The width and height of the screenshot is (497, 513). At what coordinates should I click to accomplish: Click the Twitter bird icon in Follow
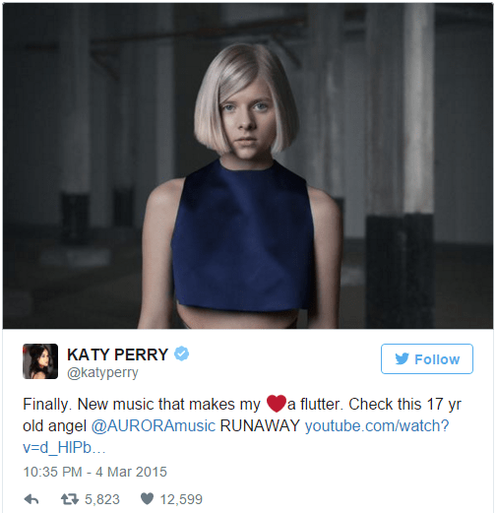403,358
